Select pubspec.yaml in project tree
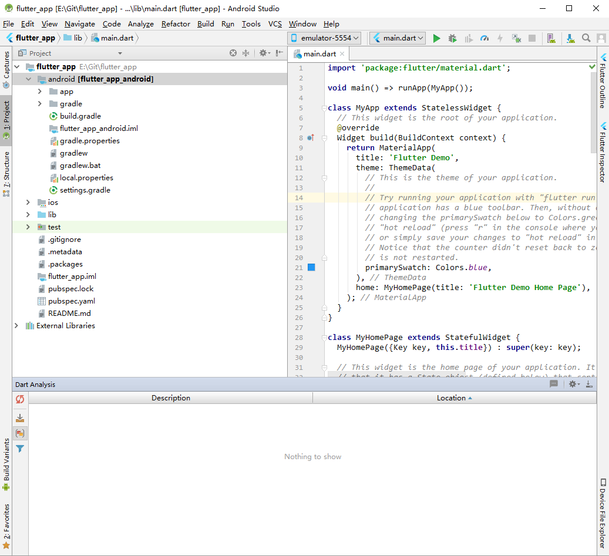609x556 pixels. pyautogui.click(x=72, y=301)
